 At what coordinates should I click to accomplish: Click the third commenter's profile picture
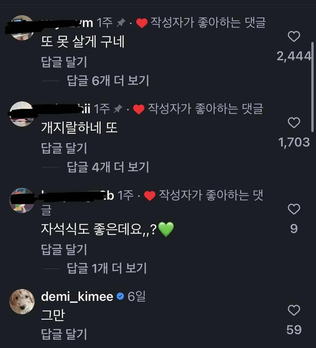22,200
